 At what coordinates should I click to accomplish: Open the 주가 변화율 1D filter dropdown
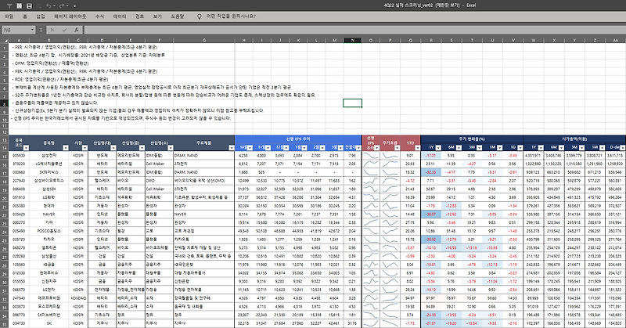point(520,148)
